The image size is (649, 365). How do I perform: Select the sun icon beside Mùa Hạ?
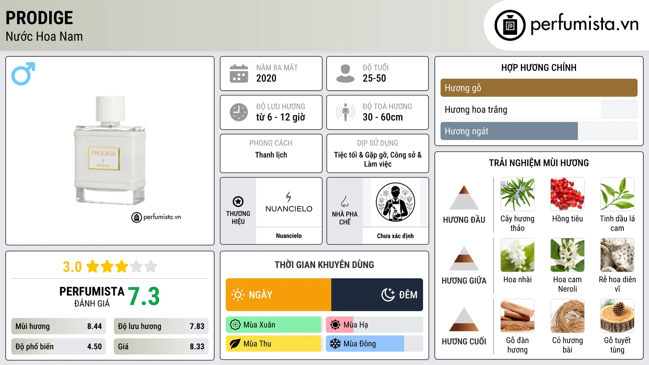pyautogui.click(x=335, y=325)
